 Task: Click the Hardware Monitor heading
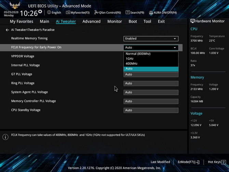207,21
